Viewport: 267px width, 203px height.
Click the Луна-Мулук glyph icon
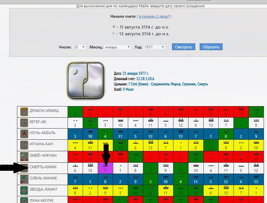[x=24, y=200]
